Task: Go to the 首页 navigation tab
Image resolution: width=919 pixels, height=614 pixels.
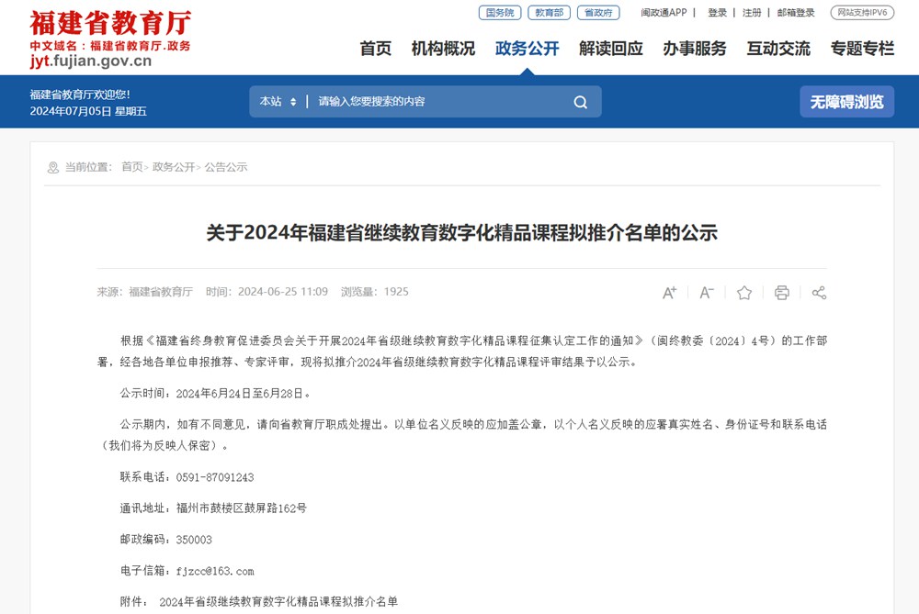Action: pos(376,49)
